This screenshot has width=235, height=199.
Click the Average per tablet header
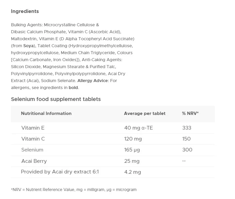click(145, 113)
